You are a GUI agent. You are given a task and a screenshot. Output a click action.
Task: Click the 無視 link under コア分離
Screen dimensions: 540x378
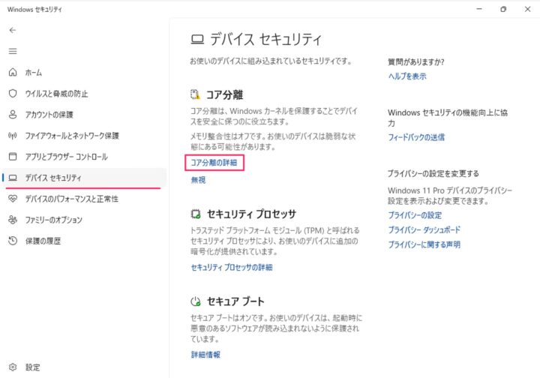(x=198, y=180)
